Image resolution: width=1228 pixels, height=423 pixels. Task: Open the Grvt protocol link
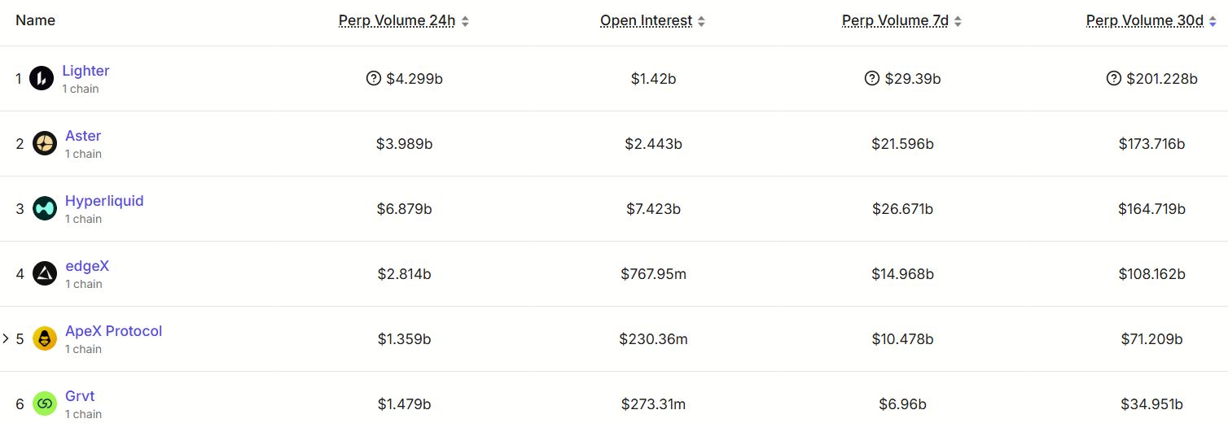pyautogui.click(x=80, y=396)
